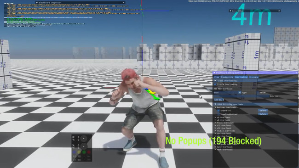Click the blue controller button indicator

(75, 152)
